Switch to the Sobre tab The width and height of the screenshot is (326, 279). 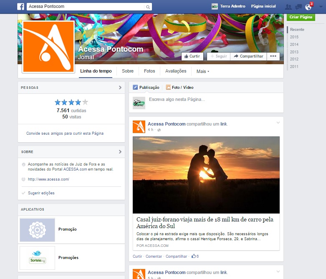pos(128,71)
